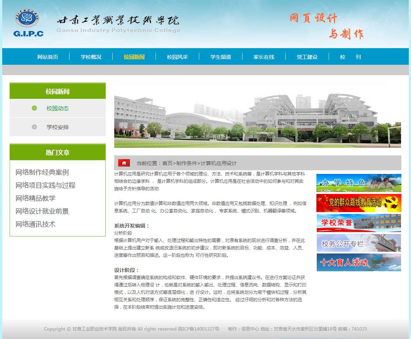
Task: Select 学校概况 in the navigation bar
Action: tap(91, 57)
